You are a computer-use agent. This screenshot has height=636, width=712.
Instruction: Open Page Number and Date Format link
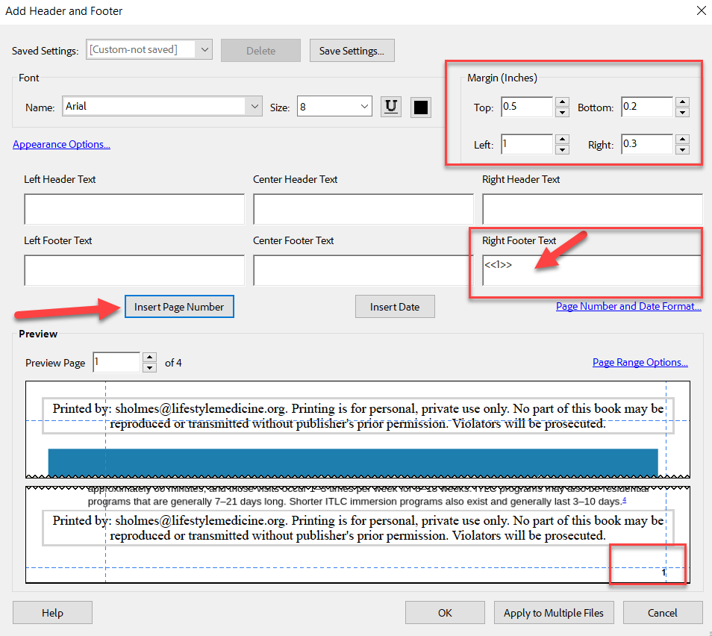628,306
